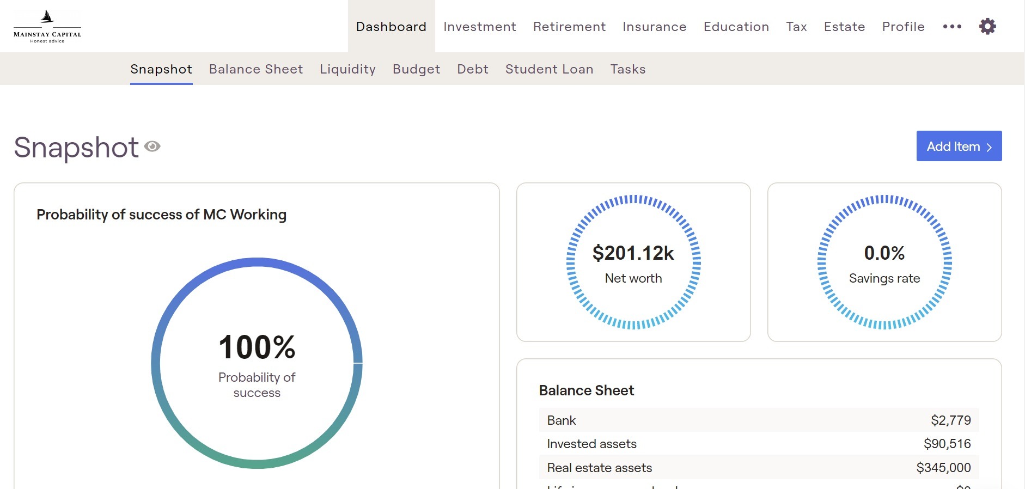Click the 0.0% Savings rate dial

click(884, 262)
